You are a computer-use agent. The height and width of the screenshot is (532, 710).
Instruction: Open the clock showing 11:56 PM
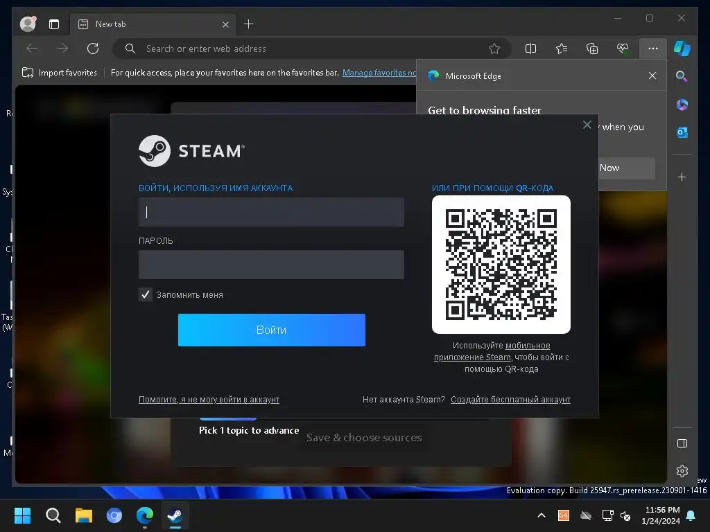coord(661,515)
